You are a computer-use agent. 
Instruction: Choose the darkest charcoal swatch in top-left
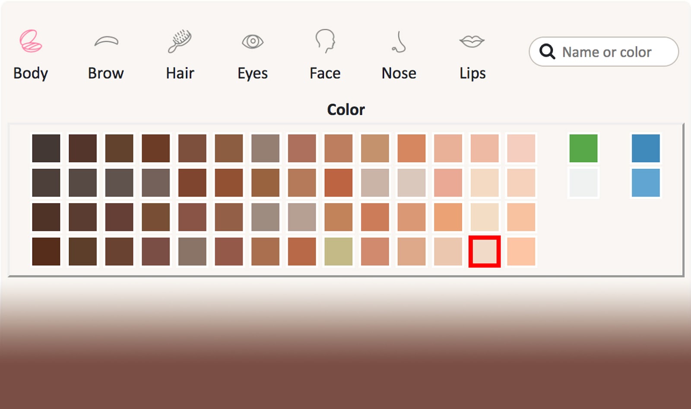click(46, 148)
